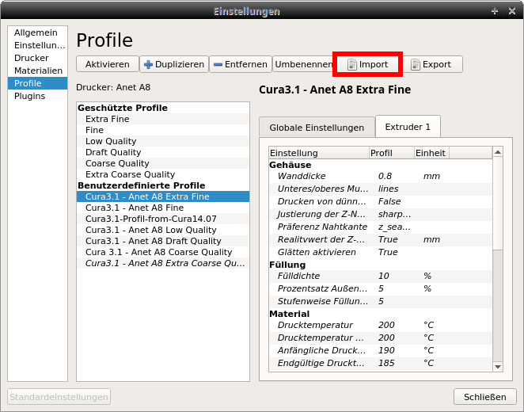Screen dimensions: 524x412
Task: Click the Entfernen minus icon
Action: click(x=218, y=64)
